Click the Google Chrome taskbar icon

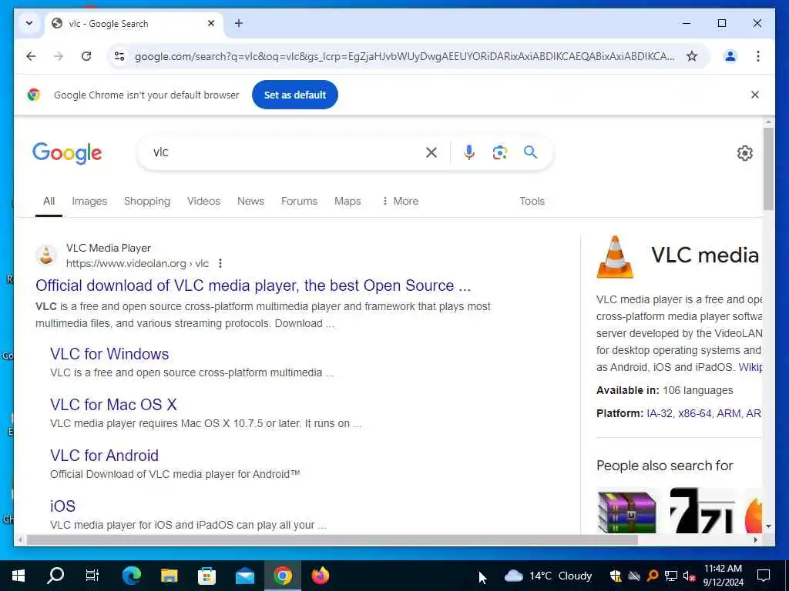click(x=283, y=576)
